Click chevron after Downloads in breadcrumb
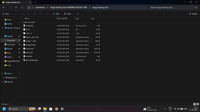Viewport: 200px width, 112px height. 48,8
